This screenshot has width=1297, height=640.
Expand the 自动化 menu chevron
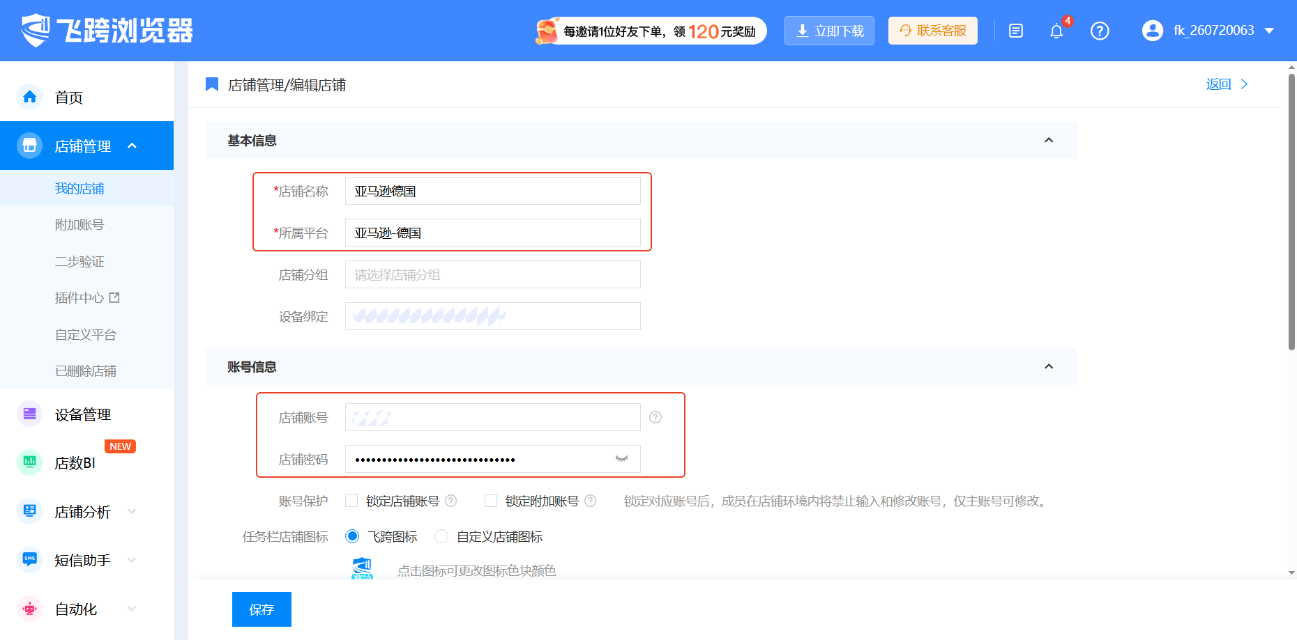pyautogui.click(x=132, y=609)
